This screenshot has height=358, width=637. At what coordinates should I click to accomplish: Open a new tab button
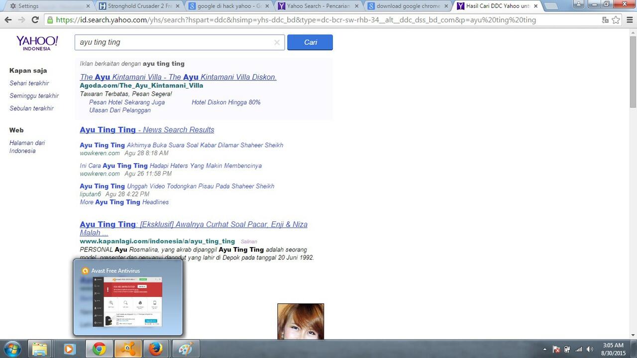pos(551,6)
